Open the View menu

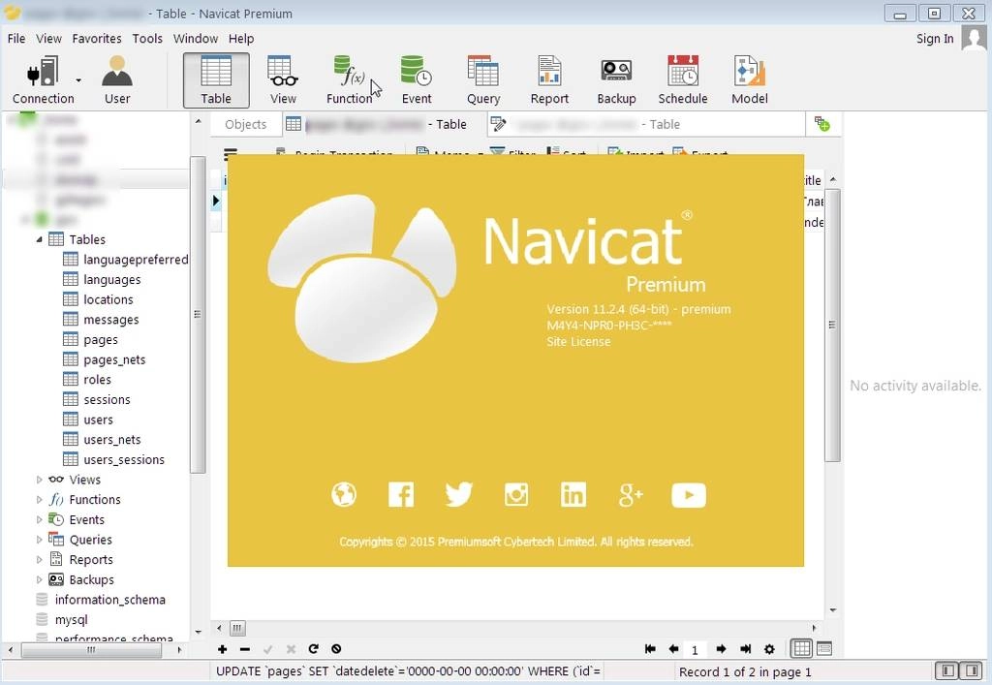click(48, 39)
